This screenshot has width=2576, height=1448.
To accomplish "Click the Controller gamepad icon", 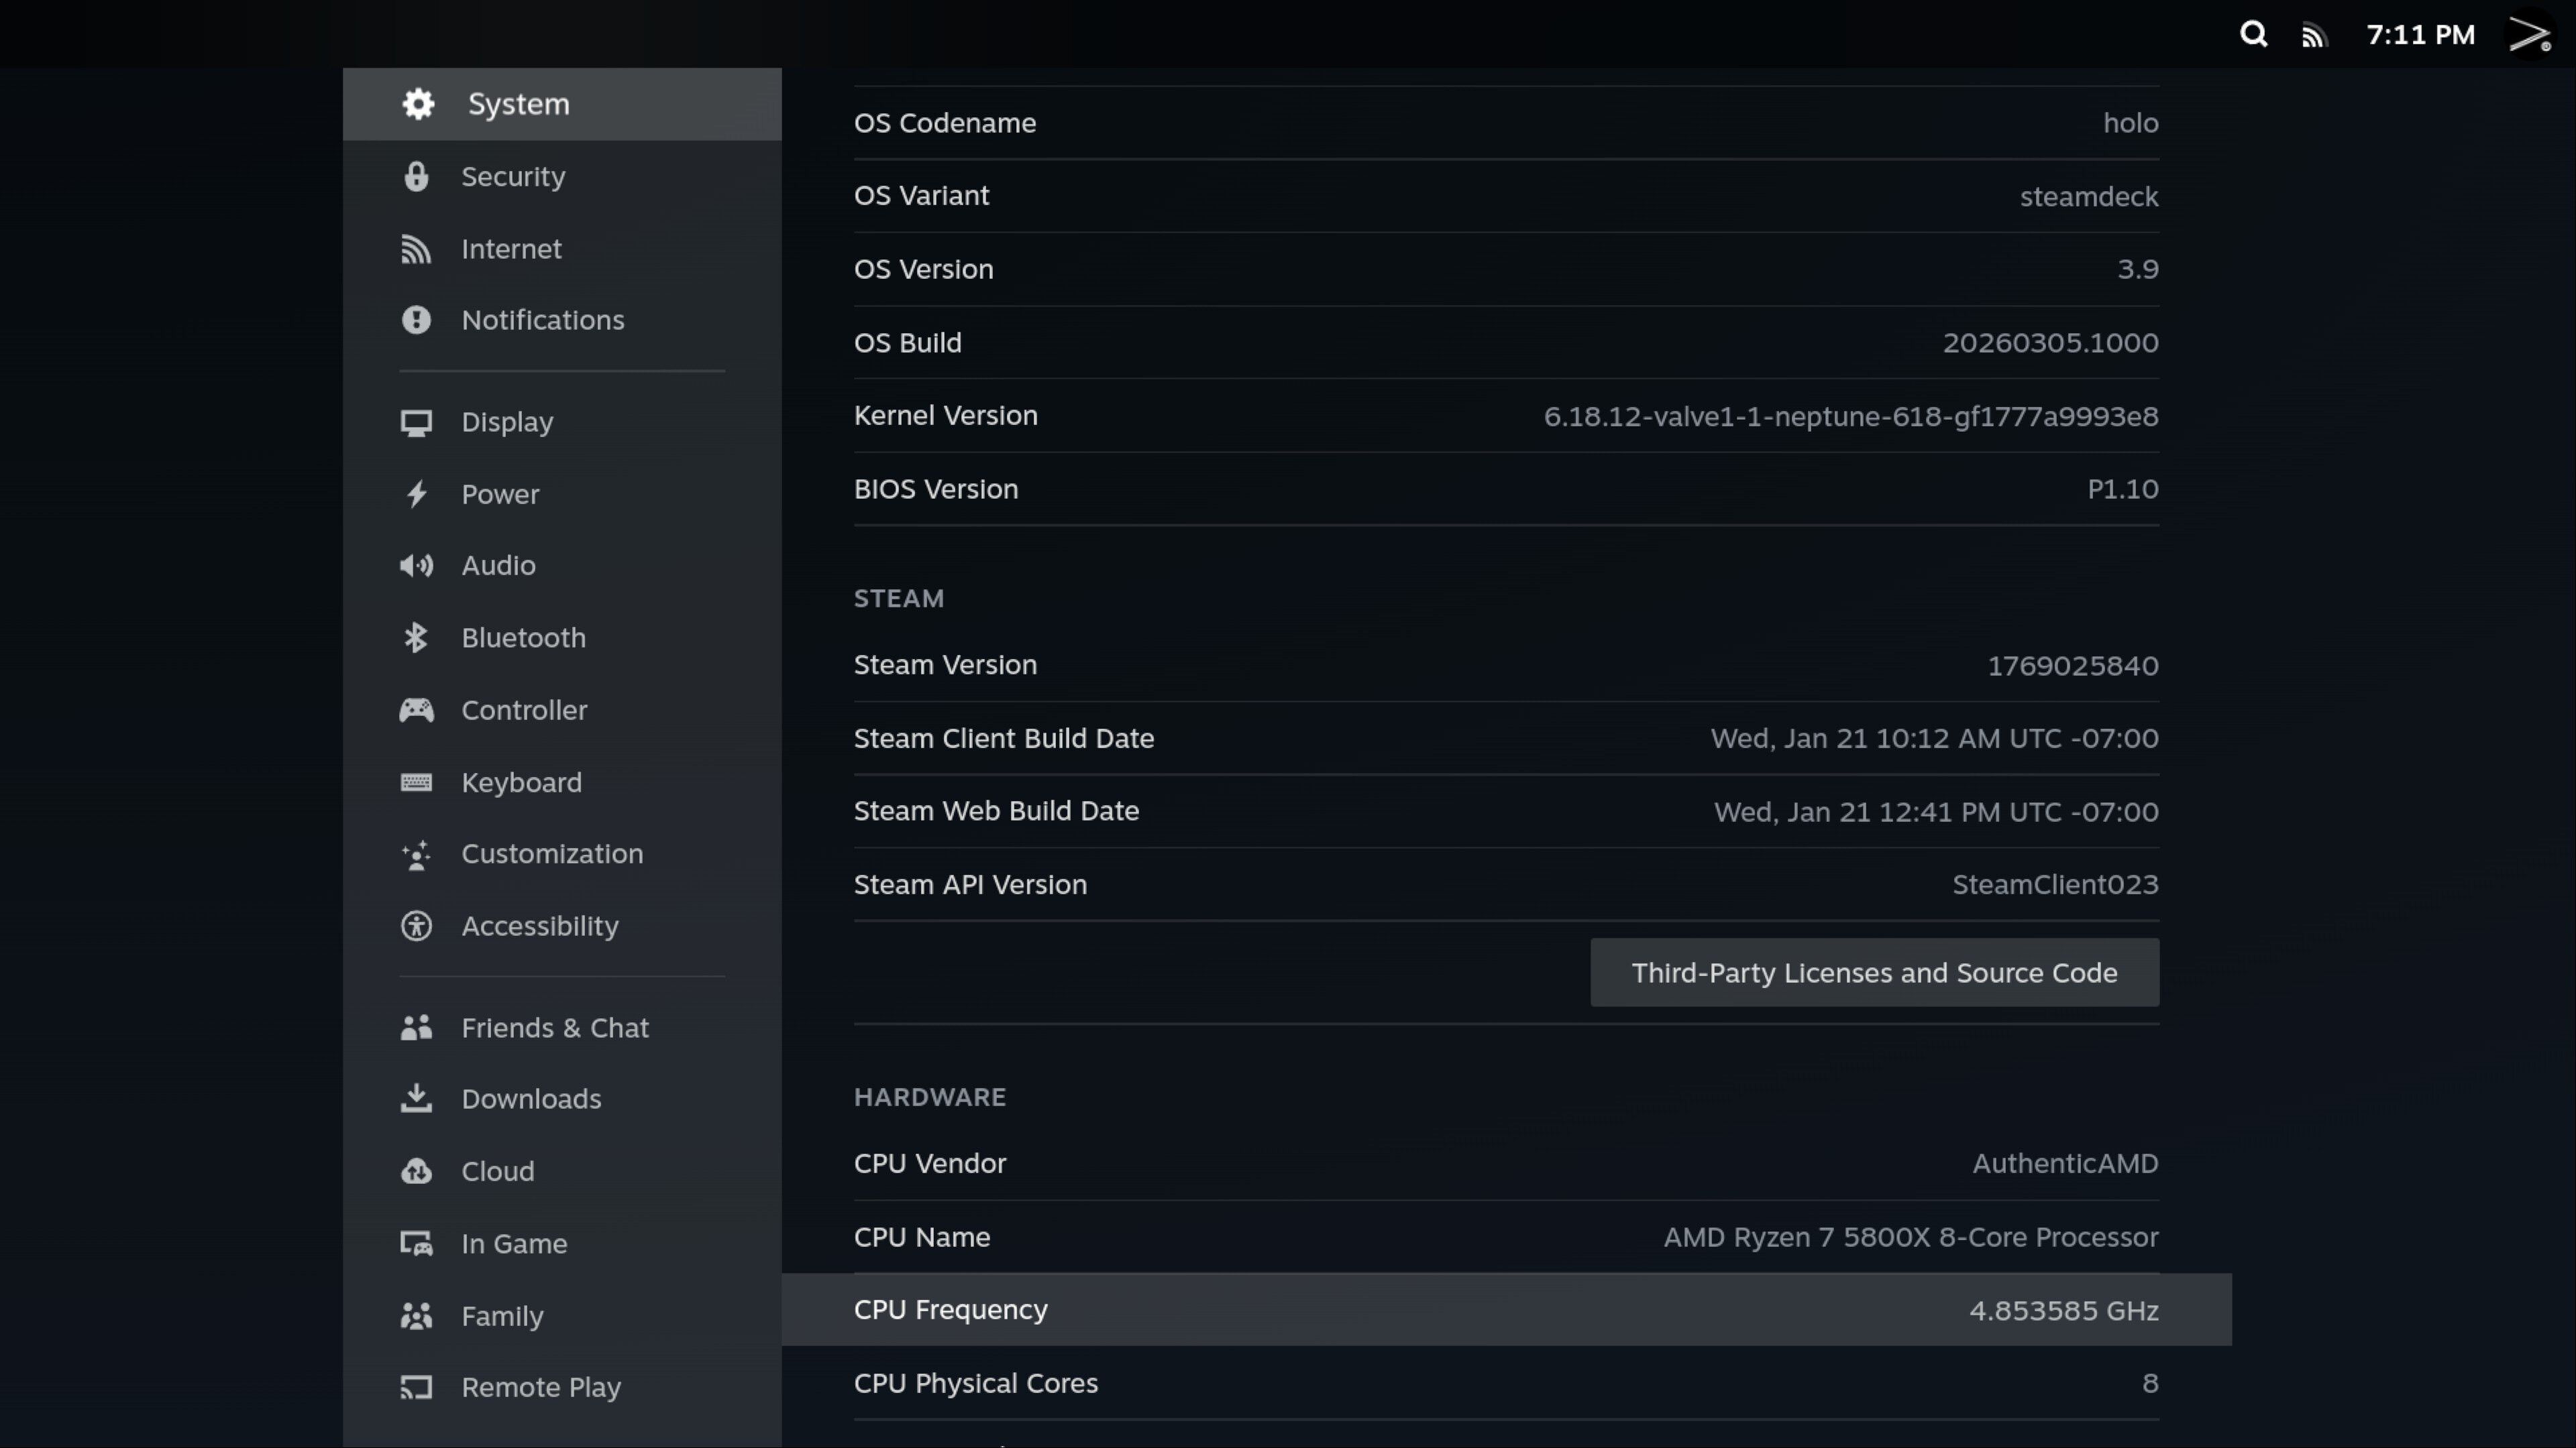I will pyautogui.click(x=416, y=711).
